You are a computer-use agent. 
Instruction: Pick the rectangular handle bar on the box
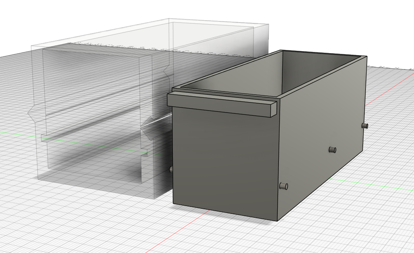pos(222,104)
